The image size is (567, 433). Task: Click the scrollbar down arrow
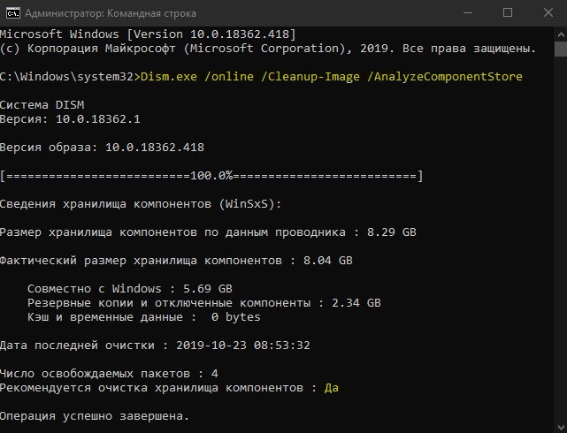click(561, 427)
